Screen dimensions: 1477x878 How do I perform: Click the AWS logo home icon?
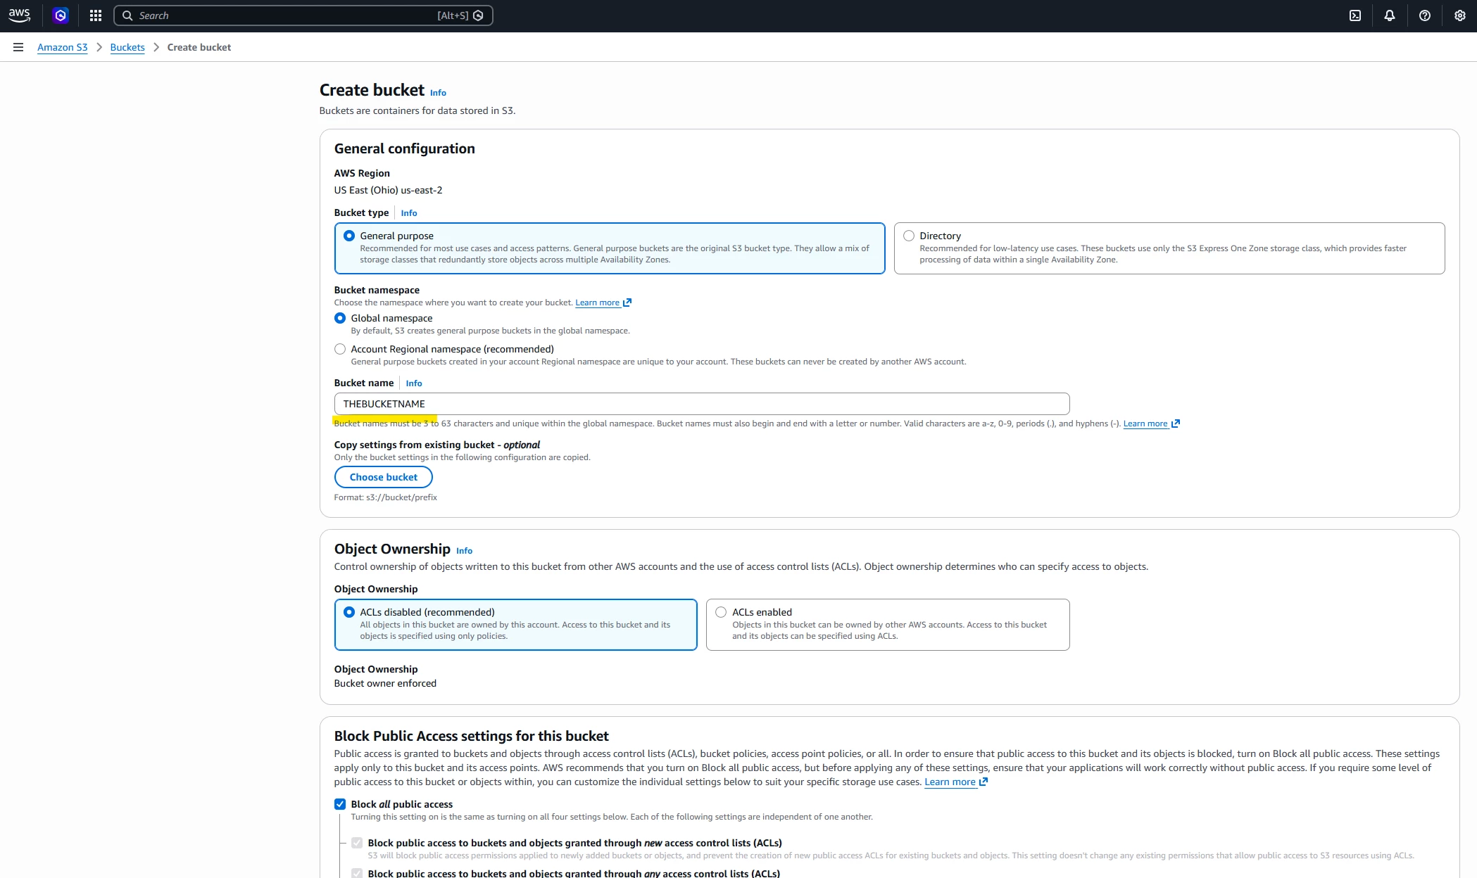[x=19, y=15]
